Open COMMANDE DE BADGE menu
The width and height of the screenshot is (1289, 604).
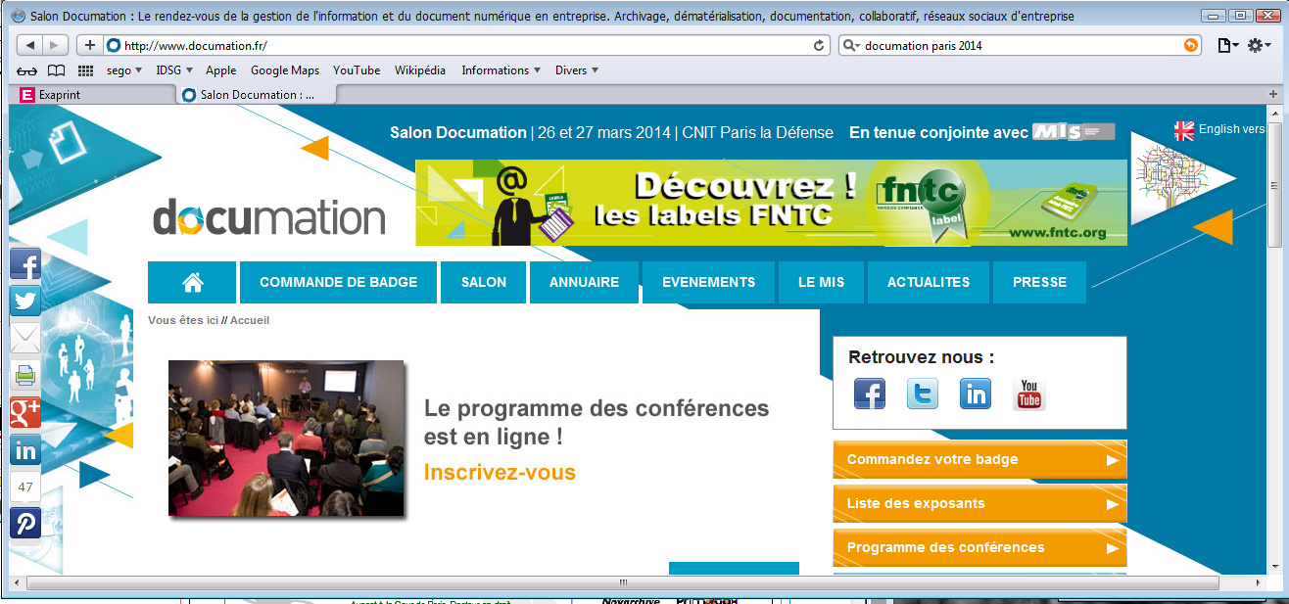click(x=338, y=282)
